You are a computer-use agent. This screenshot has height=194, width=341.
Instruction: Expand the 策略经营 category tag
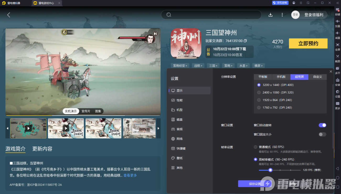(x=180, y=66)
